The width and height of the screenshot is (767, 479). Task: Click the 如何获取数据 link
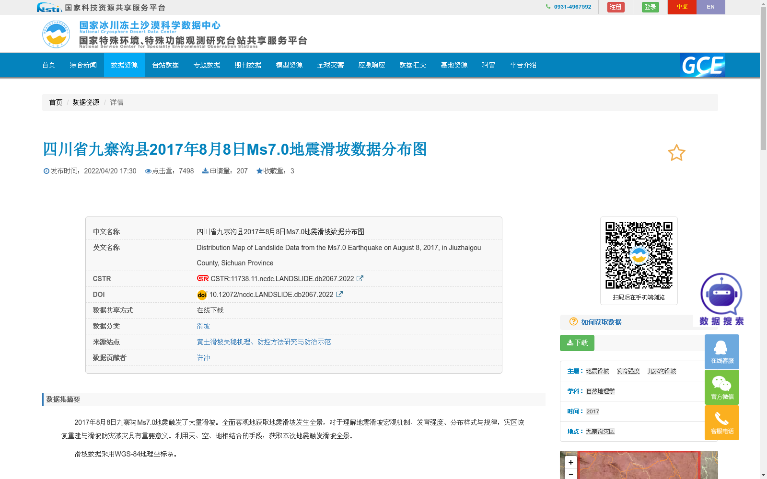coord(601,322)
